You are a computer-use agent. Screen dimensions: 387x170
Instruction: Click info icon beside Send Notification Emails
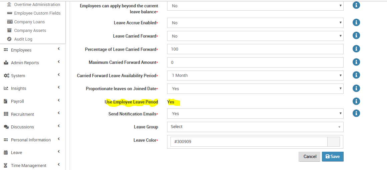click(x=356, y=113)
